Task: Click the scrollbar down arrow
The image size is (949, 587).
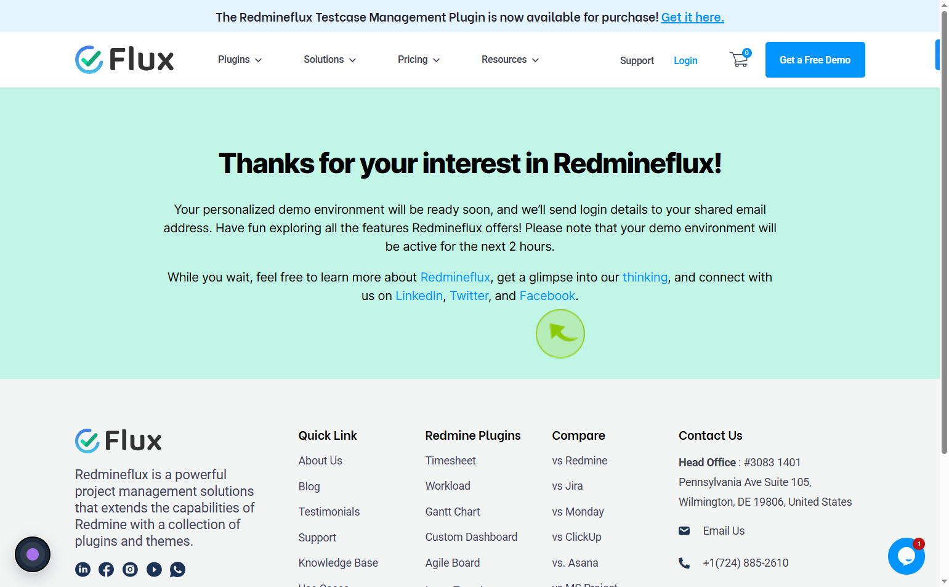Action: pyautogui.click(x=944, y=581)
